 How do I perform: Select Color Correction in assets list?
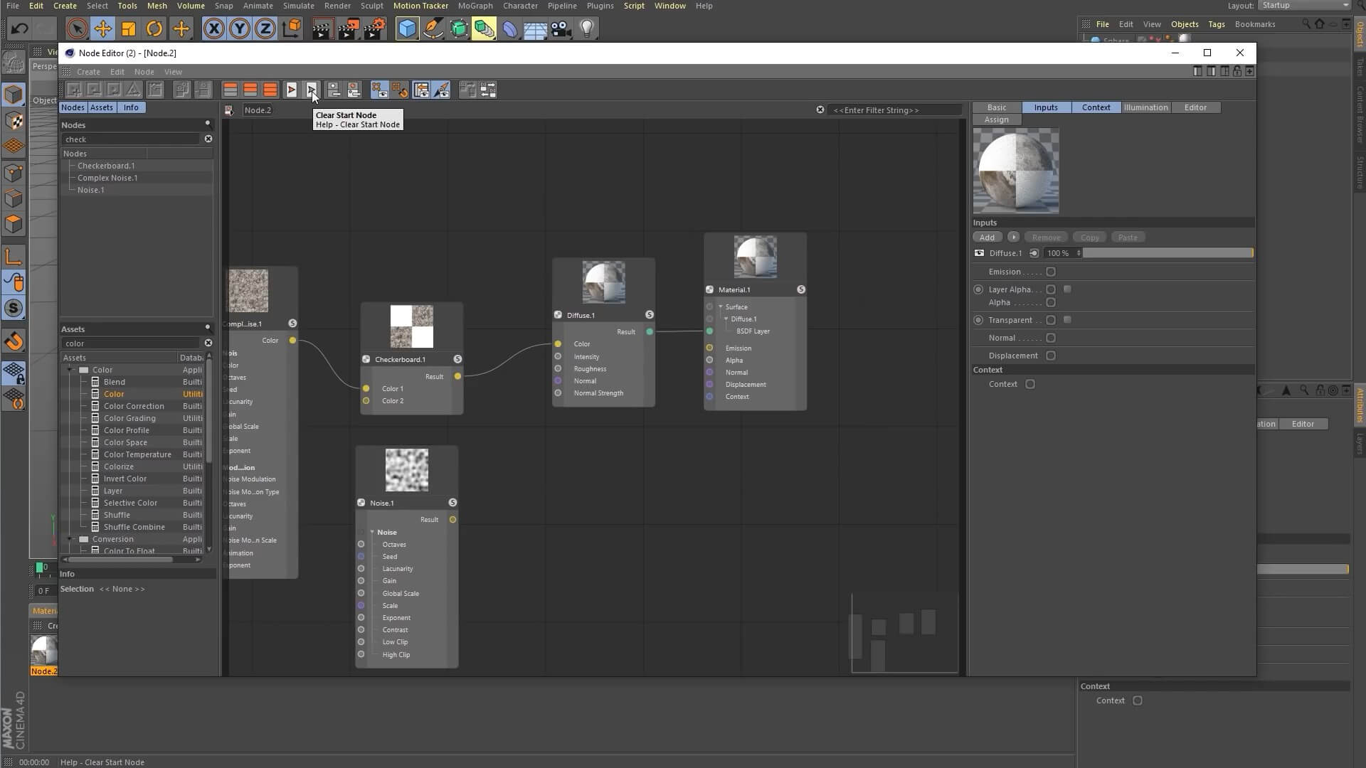pos(134,406)
